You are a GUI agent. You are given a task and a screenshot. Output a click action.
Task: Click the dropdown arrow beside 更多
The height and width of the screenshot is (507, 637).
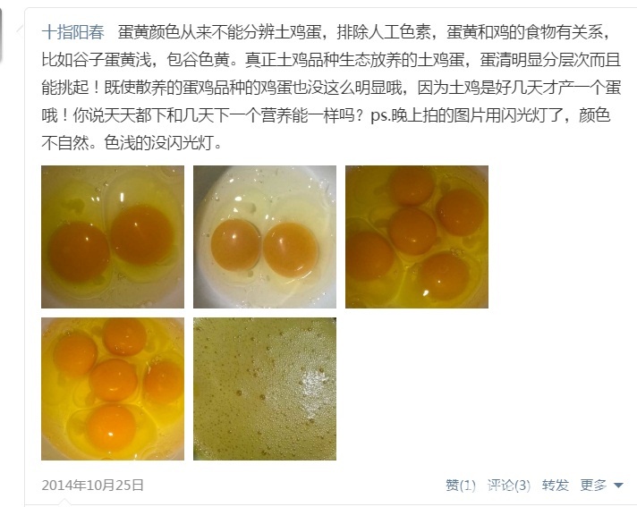[618, 486]
